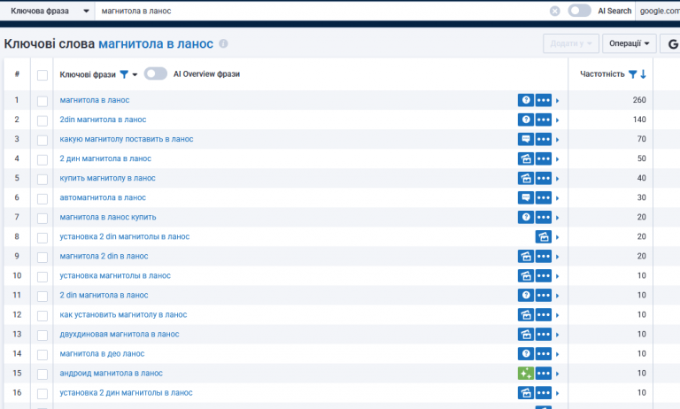Click frequency value 70
The image size is (680, 409).
[x=641, y=139]
